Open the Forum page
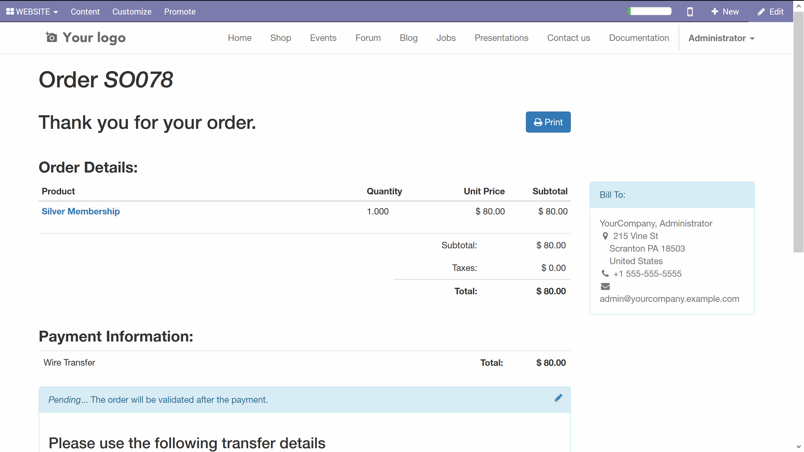The height and width of the screenshot is (452, 804). 368,38
